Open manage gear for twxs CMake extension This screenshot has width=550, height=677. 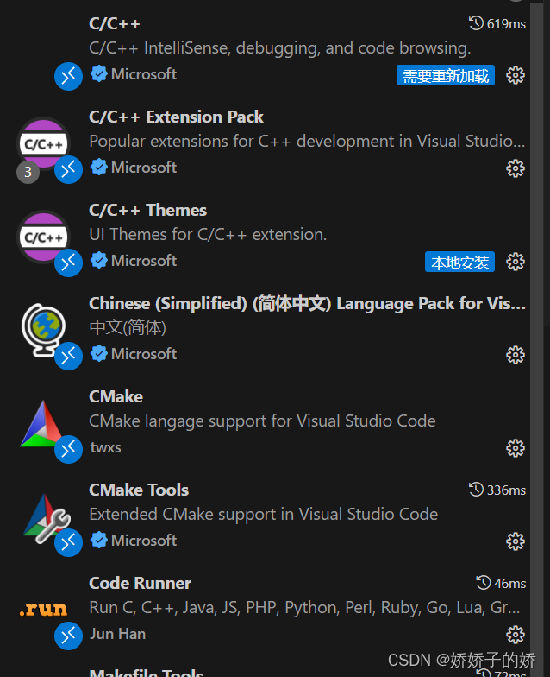click(x=516, y=448)
